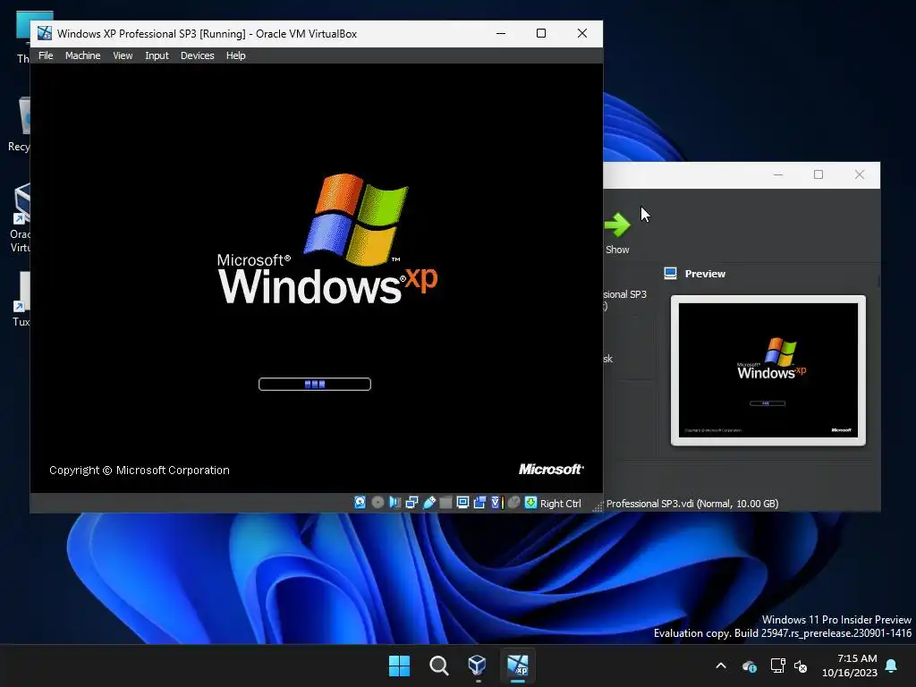Click the Right Ctrl host key label
The height and width of the screenshot is (687, 916).
(560, 504)
